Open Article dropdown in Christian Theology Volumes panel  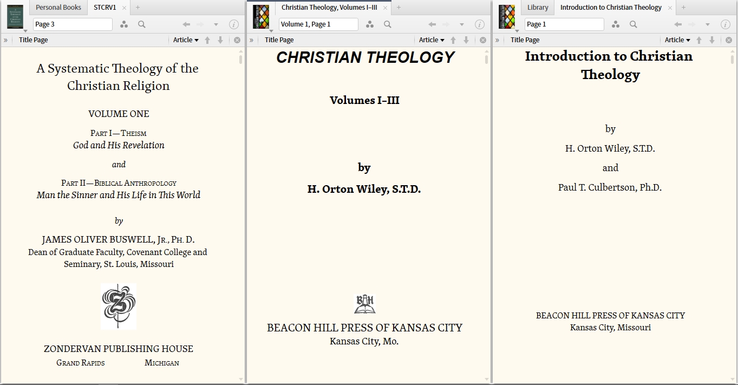coord(432,40)
